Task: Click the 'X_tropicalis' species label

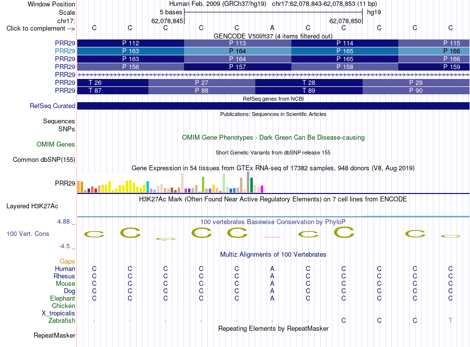Action: [58, 313]
